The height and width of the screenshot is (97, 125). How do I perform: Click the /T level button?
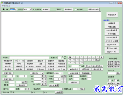pos(16,61)
